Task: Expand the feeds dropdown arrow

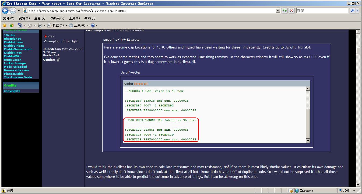Action: (x=34, y=26)
